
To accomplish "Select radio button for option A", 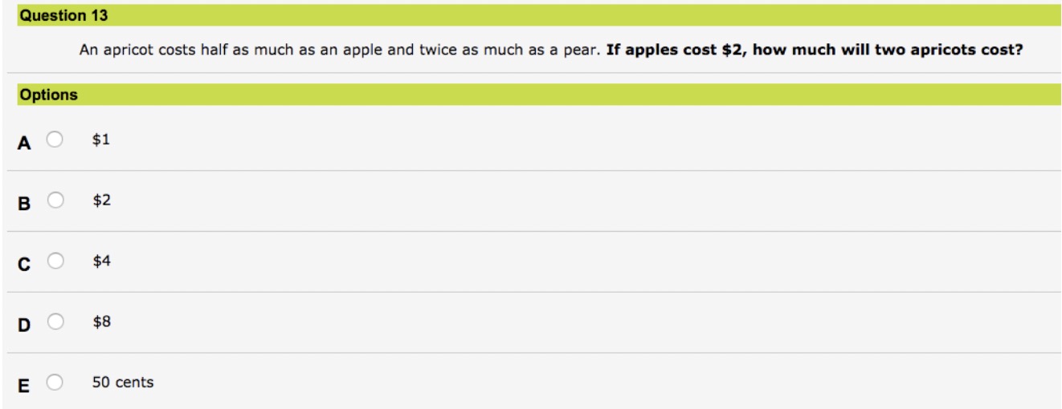I will 55,140.
